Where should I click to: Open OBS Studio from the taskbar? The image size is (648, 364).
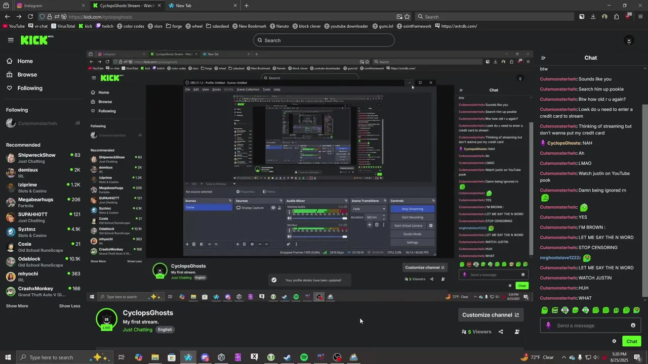[337, 357]
